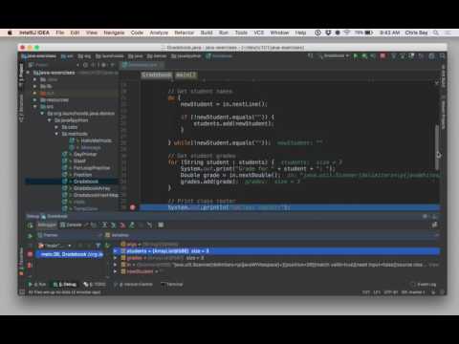The height and width of the screenshot is (344, 459).
Task: Expand the grades variable node
Action: coord(116,258)
